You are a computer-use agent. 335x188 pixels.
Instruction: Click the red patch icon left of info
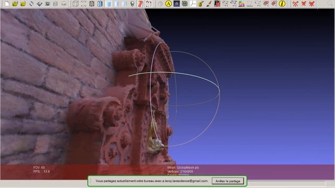[x=274, y=4]
